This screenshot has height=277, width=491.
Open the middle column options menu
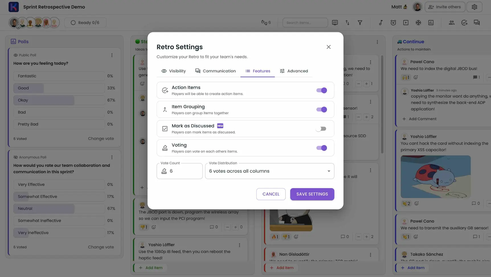point(377,42)
